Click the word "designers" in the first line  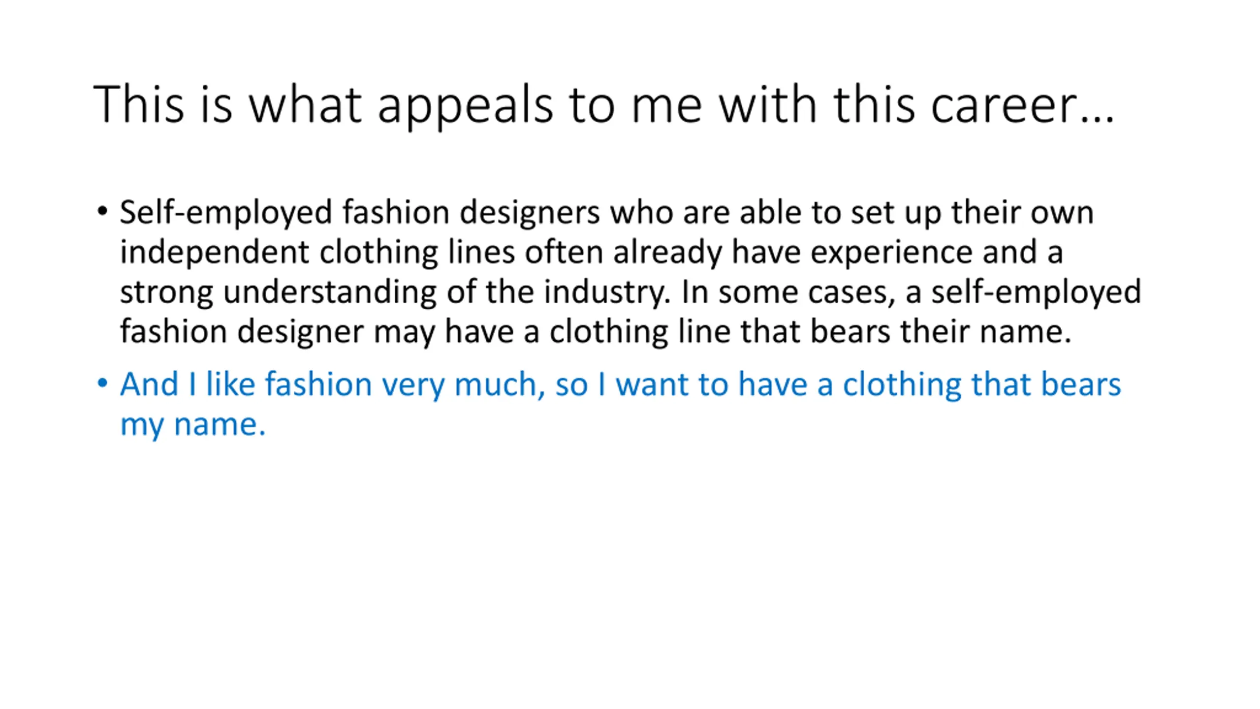coord(530,213)
